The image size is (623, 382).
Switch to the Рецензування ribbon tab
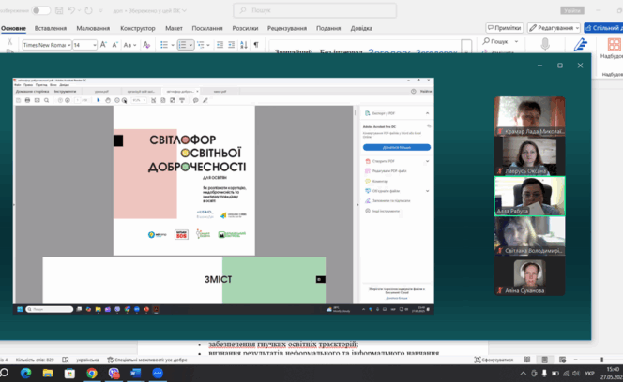[286, 28]
